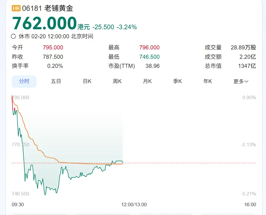
Task: Click the 12:00/13:00 midday time label
Action: click(134, 204)
